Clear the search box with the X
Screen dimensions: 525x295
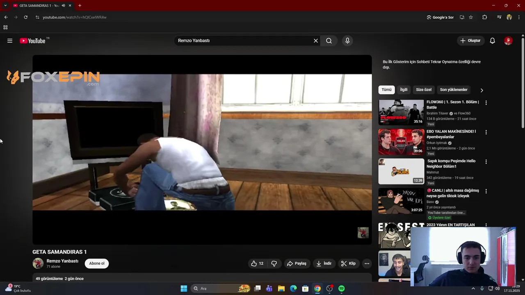316,41
